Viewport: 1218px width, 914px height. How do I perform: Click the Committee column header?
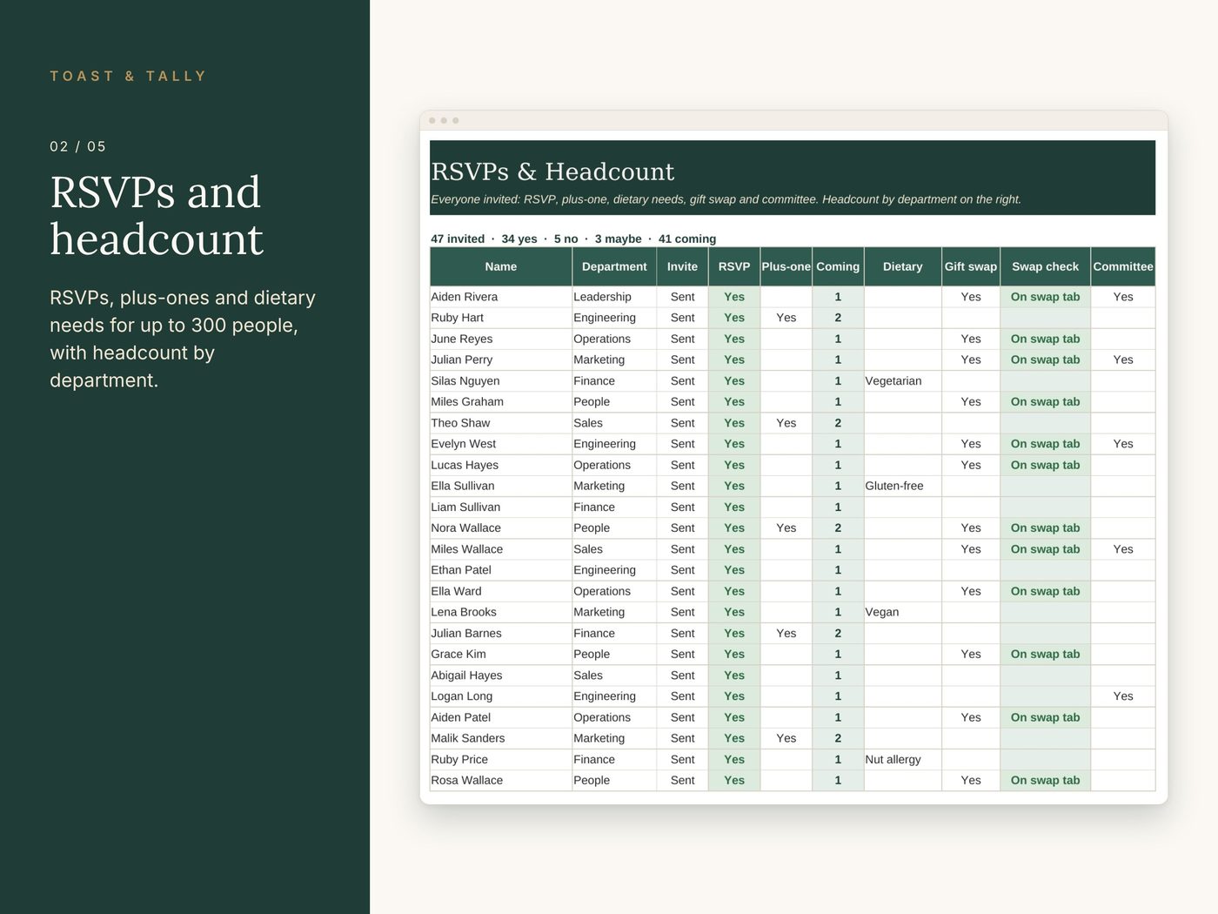click(1123, 266)
